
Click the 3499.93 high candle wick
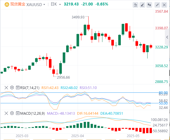coord(89,20)
